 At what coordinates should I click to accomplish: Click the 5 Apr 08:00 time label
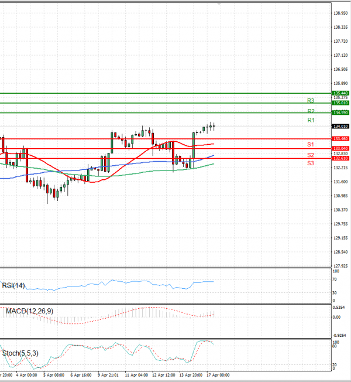[x=54, y=375]
